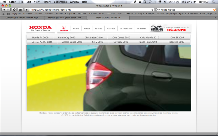This screenshot has width=218, height=136.
Task: Open the Honda City 2010 model page
Action: (x=66, y=38)
